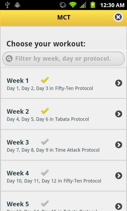The image size is (127, 211).
Task: Tap the search magnifier icon
Action: click(x=9, y=59)
